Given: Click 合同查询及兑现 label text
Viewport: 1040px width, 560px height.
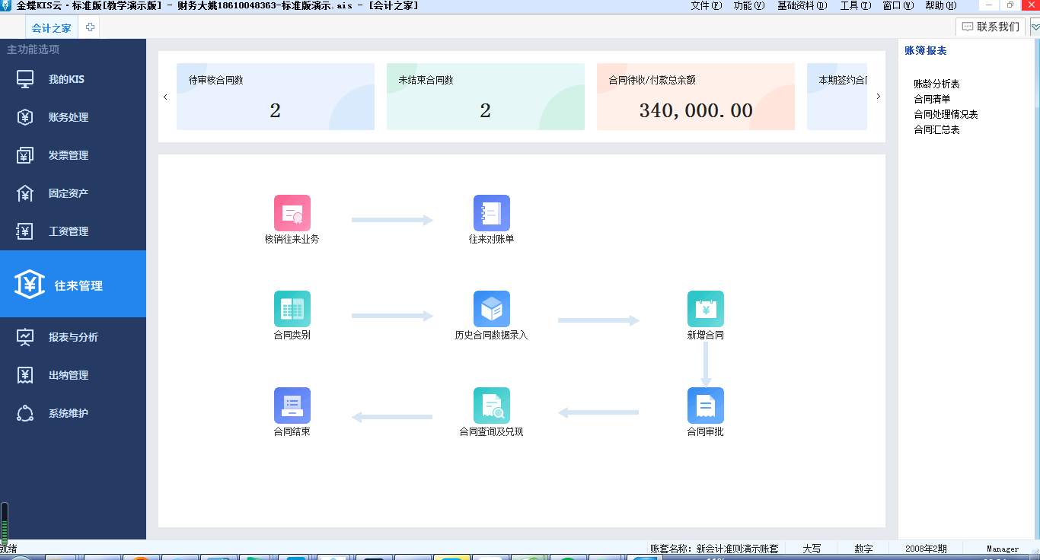Looking at the screenshot, I should (491, 431).
